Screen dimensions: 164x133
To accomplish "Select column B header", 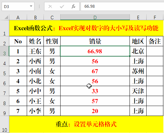I will click(35, 17).
